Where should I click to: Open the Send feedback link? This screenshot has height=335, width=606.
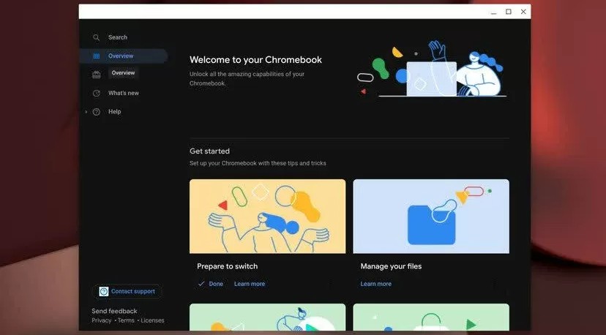tap(114, 311)
